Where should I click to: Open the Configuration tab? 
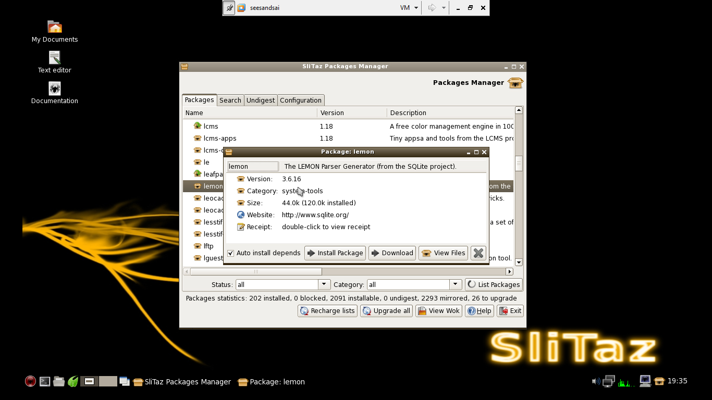click(301, 100)
